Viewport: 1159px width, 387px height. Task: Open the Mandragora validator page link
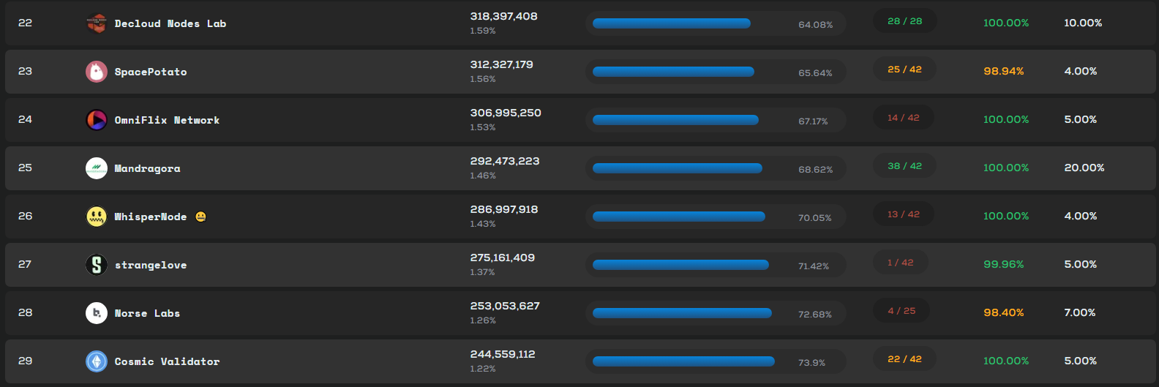pos(147,168)
